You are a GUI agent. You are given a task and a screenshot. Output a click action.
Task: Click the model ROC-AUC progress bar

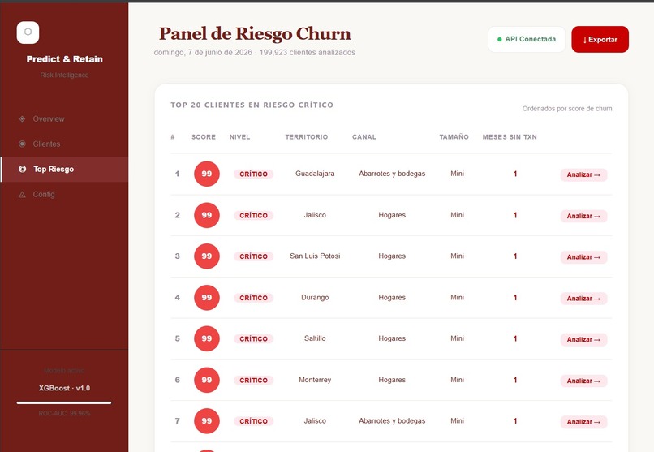(64, 402)
